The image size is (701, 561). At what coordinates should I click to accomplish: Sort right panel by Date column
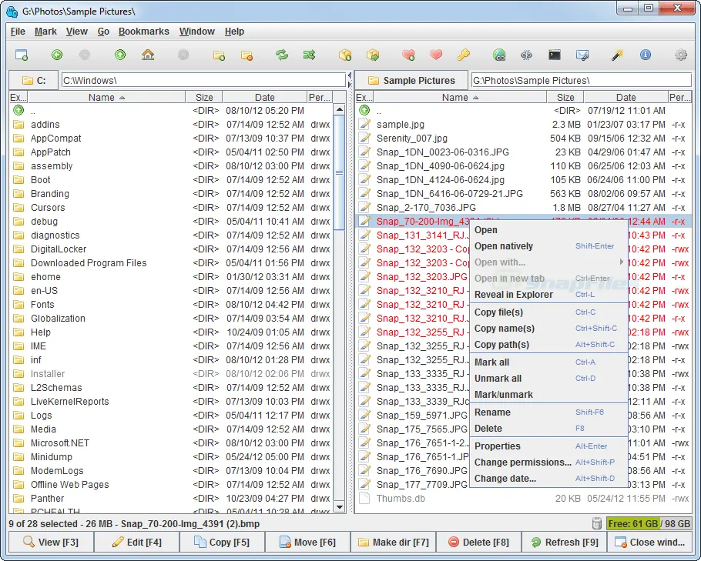(x=626, y=97)
